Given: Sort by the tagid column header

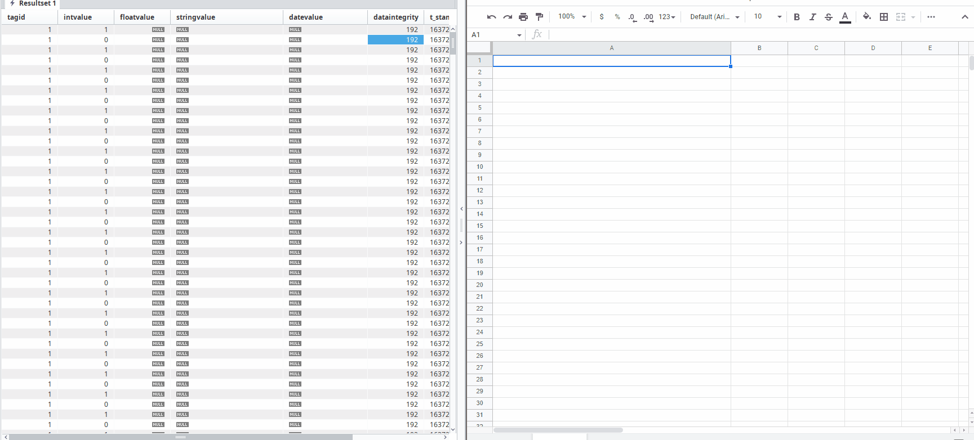Looking at the screenshot, I should pos(29,17).
